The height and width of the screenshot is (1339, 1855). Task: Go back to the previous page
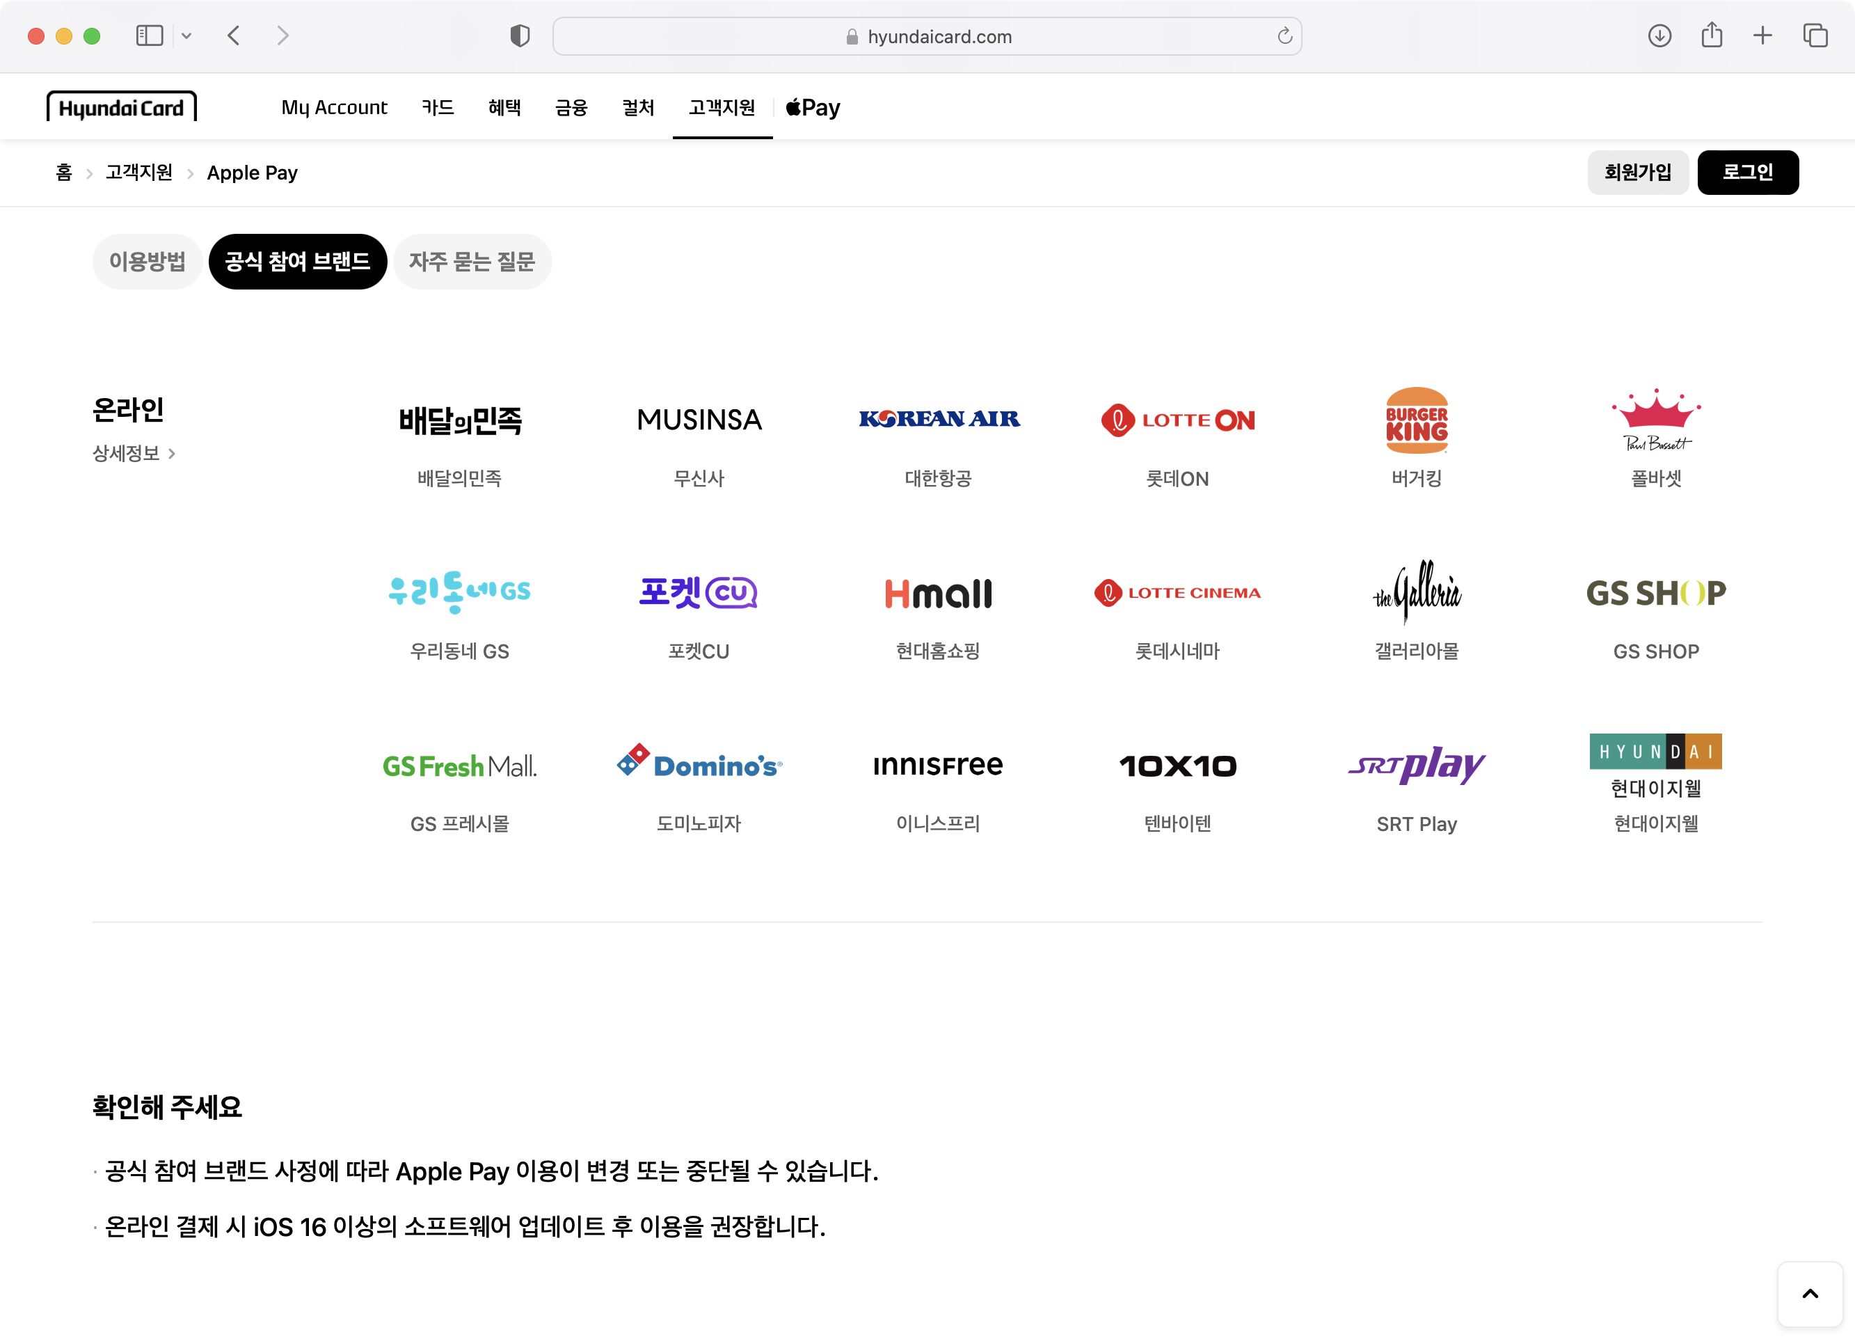[x=234, y=36]
